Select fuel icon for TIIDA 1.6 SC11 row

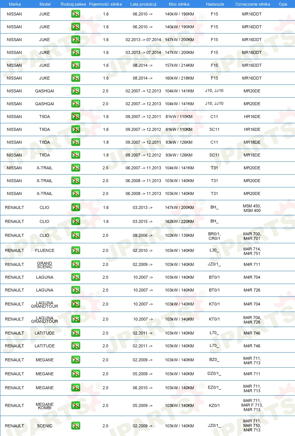[75, 129]
